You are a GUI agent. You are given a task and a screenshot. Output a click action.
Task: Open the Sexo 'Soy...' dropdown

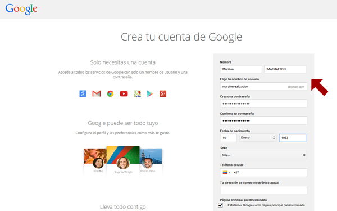tap(263, 155)
